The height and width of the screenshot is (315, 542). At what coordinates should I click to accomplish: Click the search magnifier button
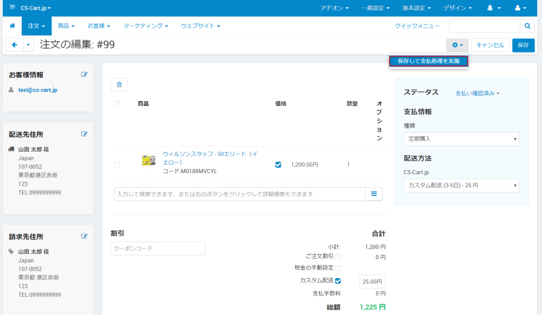527,26
